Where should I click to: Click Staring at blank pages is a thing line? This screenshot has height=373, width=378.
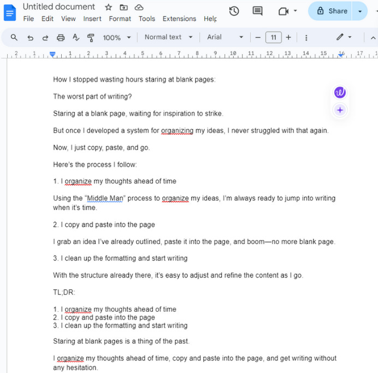(x=121, y=341)
